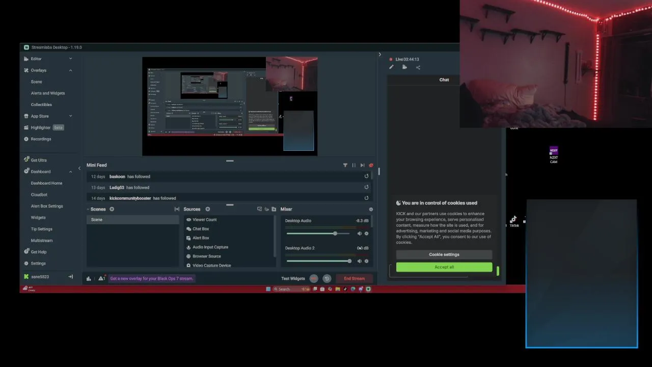
Task: Filter the Mini Feed events
Action: pyautogui.click(x=345, y=165)
